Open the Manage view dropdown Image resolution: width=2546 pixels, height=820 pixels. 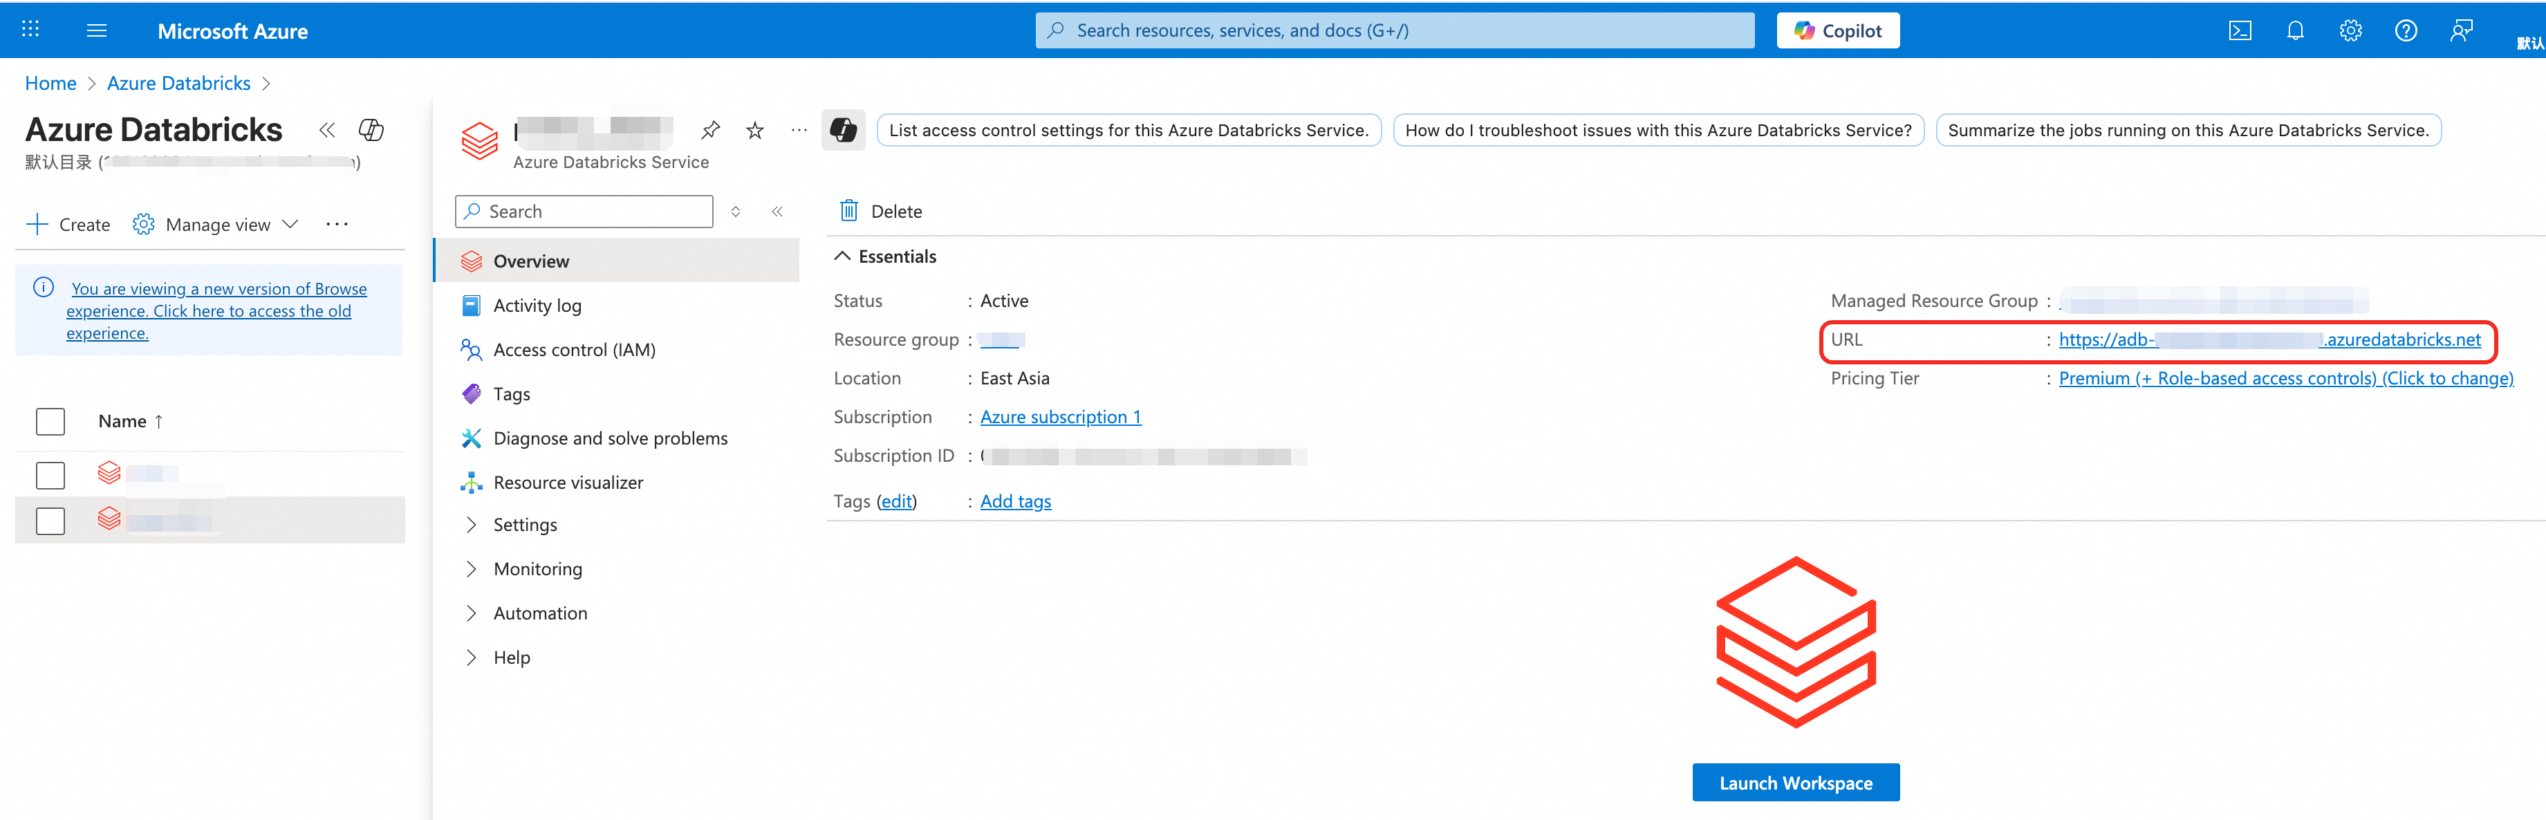click(217, 224)
